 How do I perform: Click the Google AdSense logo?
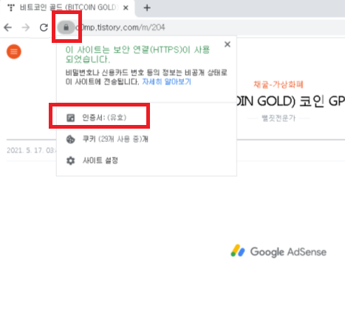coord(279,251)
